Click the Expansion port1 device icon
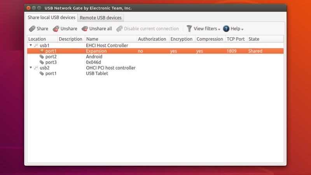This screenshot has width=311, height=175. click(x=42, y=51)
